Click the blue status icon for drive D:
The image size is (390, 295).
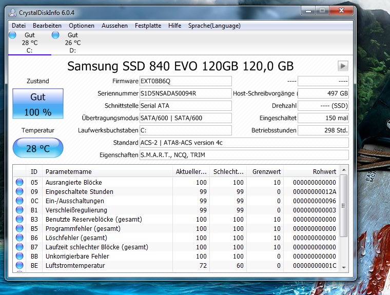pos(55,35)
